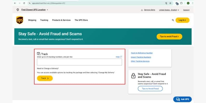Open United States - English language dropdown
The image size is (206, 103).
169,10
